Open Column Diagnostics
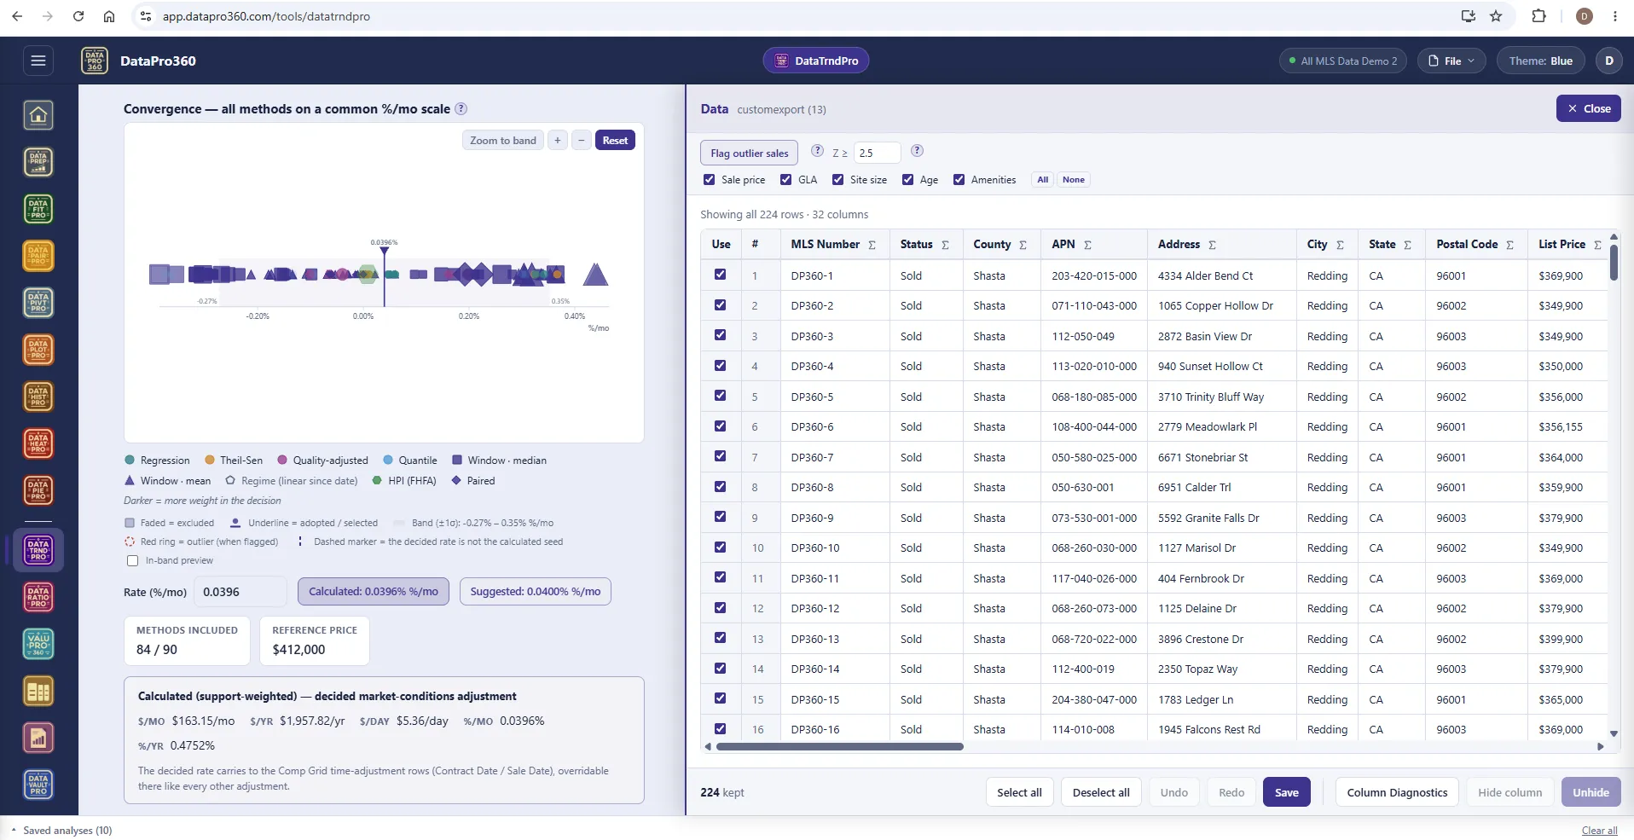The image size is (1634, 840). point(1397,792)
